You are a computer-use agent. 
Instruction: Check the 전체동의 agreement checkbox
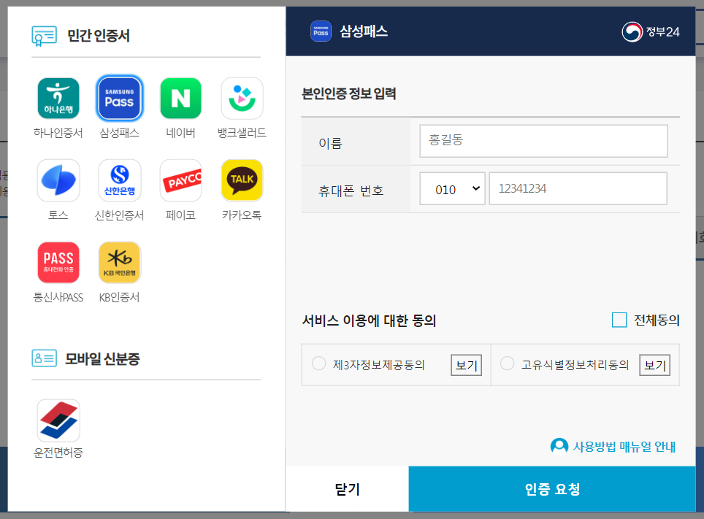(x=619, y=319)
